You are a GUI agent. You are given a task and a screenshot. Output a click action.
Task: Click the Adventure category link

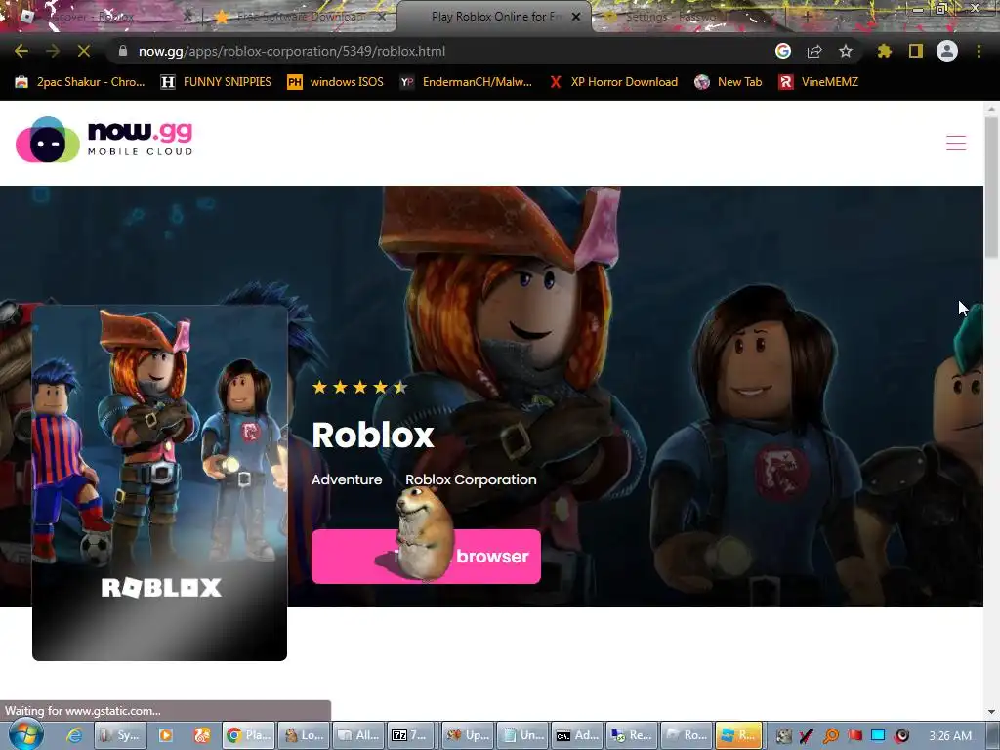[x=347, y=479]
